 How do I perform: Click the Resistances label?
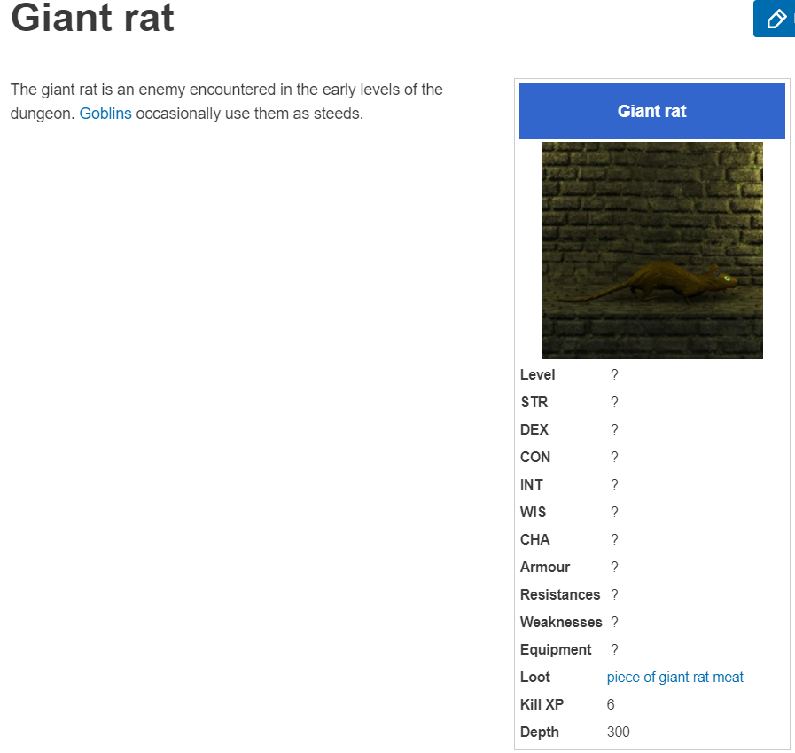tap(560, 594)
